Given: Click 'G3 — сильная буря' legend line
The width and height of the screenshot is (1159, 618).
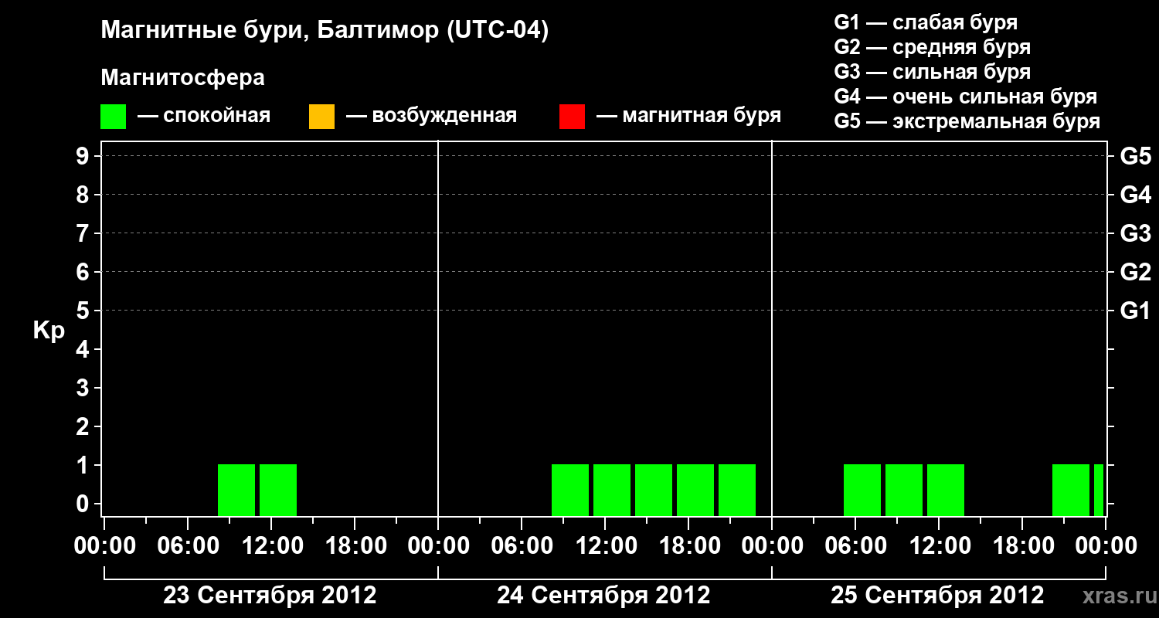Looking at the screenshot, I should tap(932, 72).
